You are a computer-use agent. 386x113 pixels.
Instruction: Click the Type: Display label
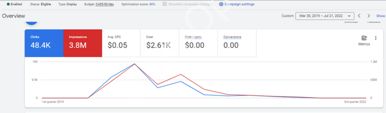click(67, 4)
